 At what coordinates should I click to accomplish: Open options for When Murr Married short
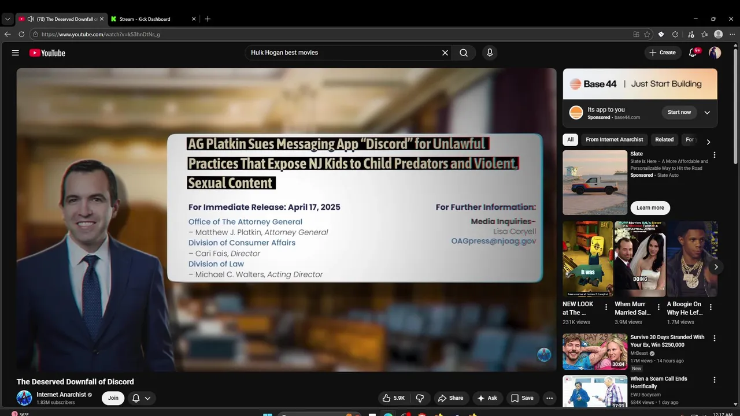658,307
